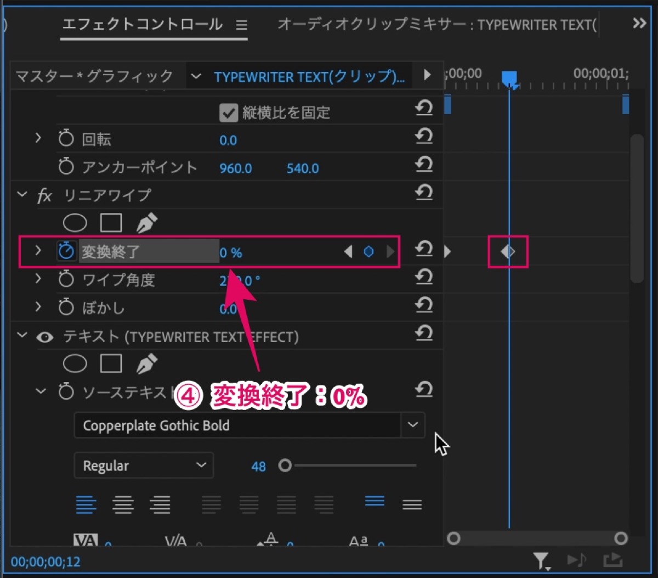Select TYPEWRITER TEXT(クリップ) sequence clip tab
This screenshot has height=578, width=658.
click(x=310, y=77)
